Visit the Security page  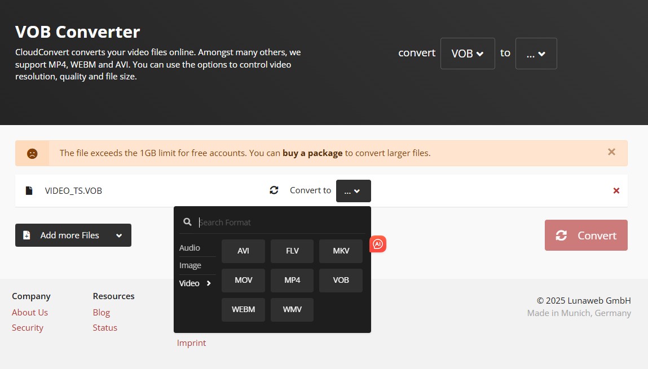point(28,327)
